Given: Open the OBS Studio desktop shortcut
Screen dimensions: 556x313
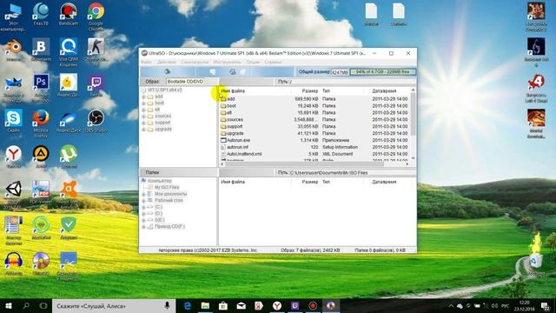Looking at the screenshot, I should (96, 121).
